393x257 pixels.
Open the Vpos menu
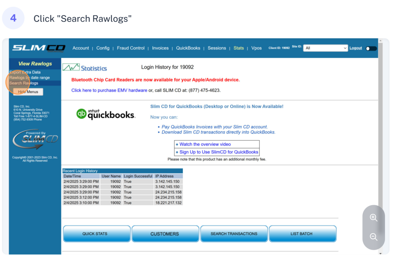pyautogui.click(x=256, y=48)
